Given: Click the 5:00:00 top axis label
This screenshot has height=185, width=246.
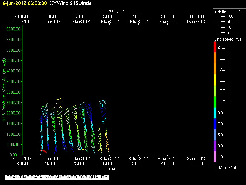Looking at the screenshot, I should pyautogui.click(x=109, y=16).
